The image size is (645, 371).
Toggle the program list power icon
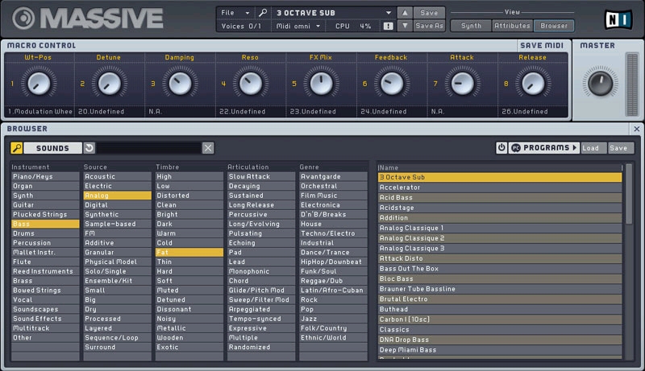501,148
